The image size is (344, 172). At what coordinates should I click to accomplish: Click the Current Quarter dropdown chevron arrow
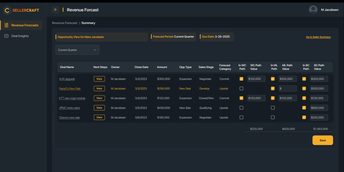(95, 50)
